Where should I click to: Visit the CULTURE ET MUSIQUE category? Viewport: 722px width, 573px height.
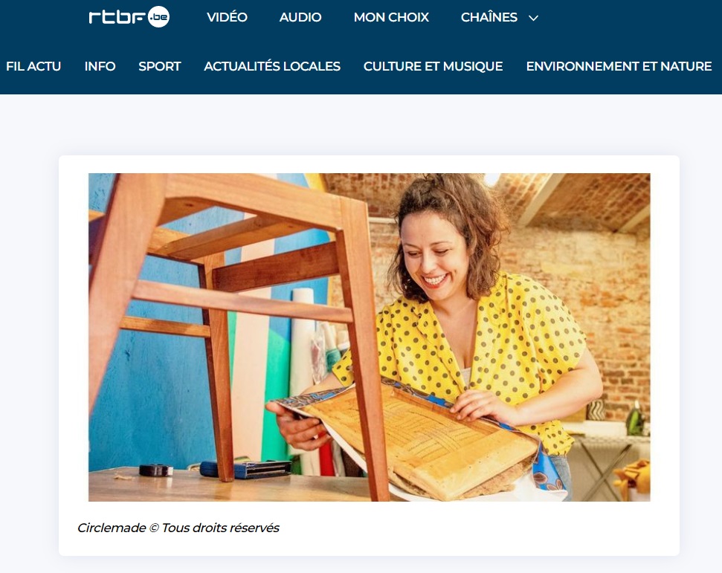click(433, 66)
